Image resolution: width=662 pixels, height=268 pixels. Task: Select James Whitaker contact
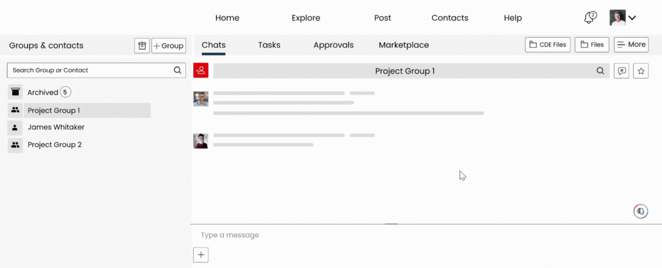[56, 127]
